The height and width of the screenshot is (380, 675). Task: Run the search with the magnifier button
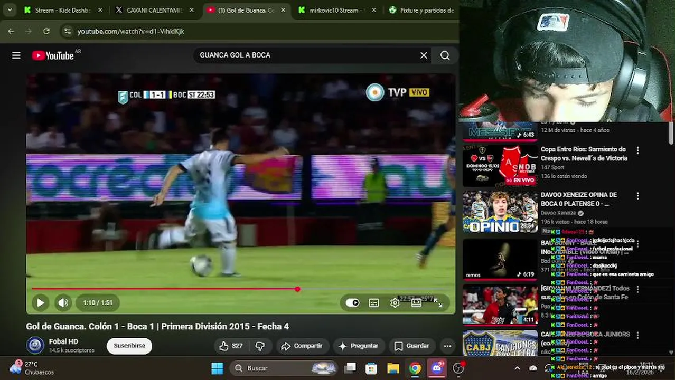pos(445,55)
